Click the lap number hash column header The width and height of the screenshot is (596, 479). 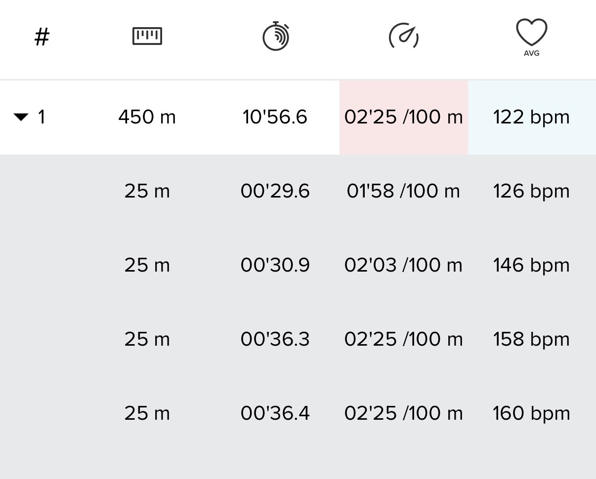[42, 37]
